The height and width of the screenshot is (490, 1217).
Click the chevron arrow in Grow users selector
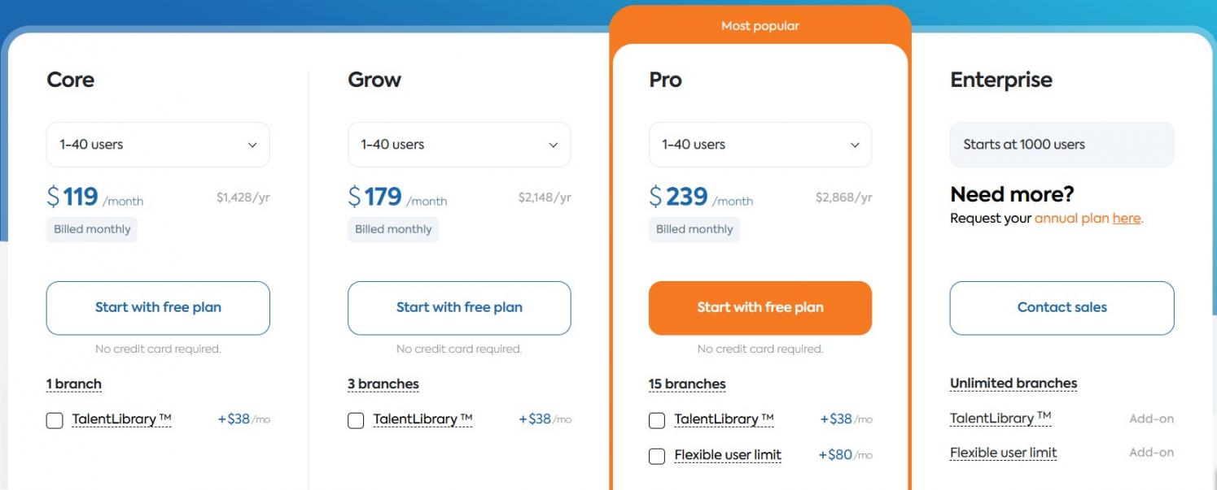pyautogui.click(x=554, y=145)
